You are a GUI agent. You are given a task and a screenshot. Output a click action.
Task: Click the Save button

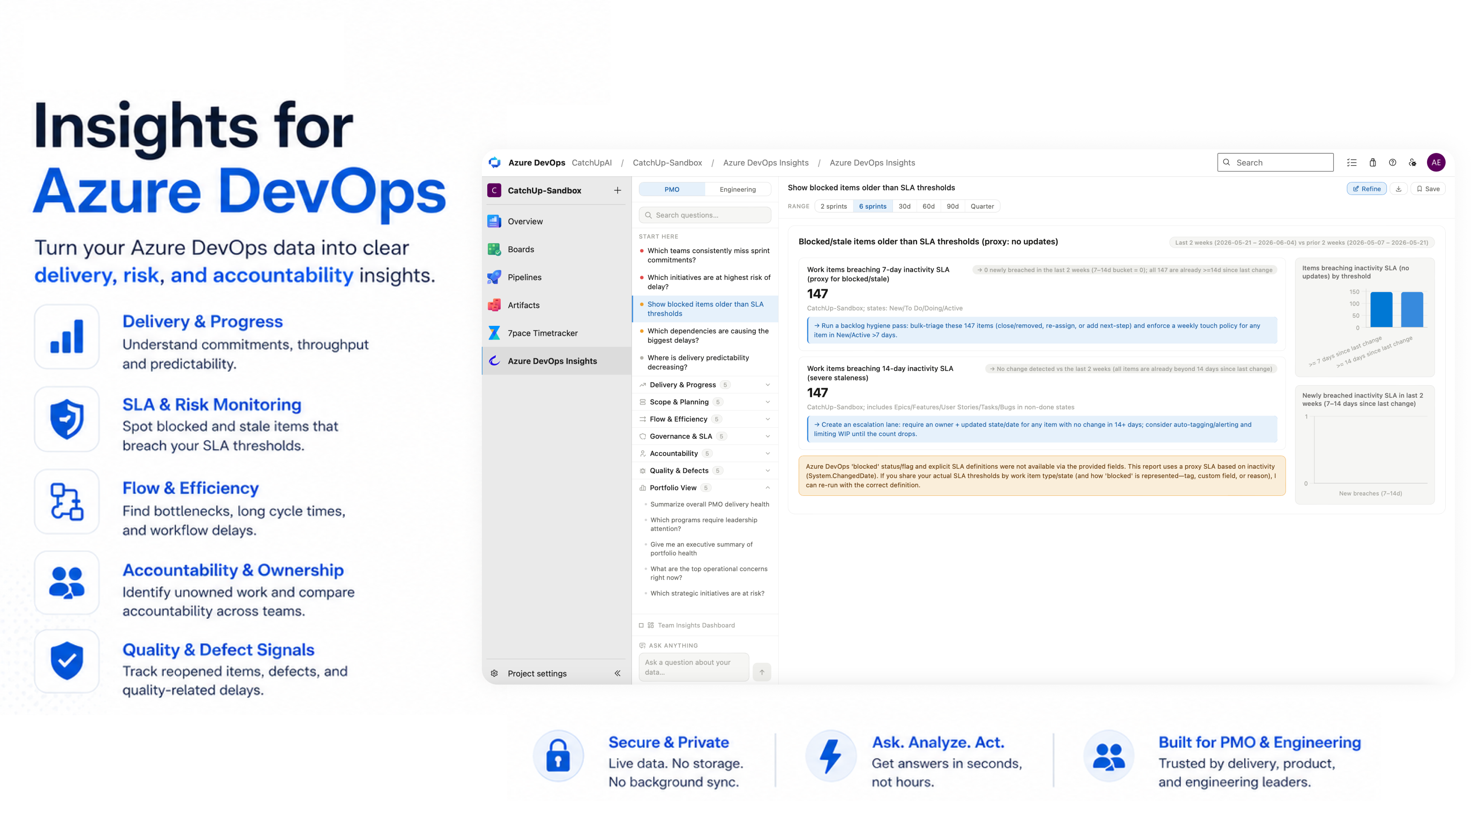click(1428, 189)
